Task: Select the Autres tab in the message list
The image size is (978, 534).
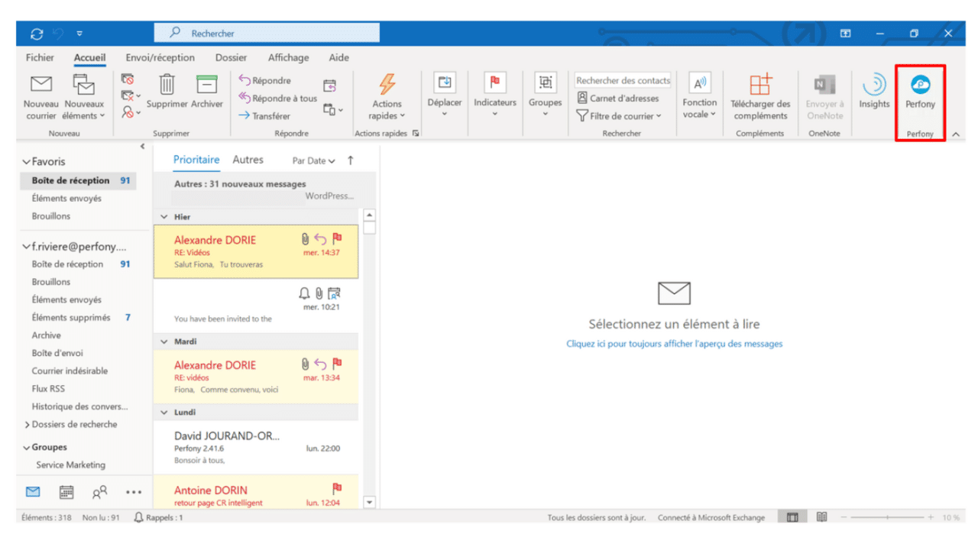Action: point(248,160)
